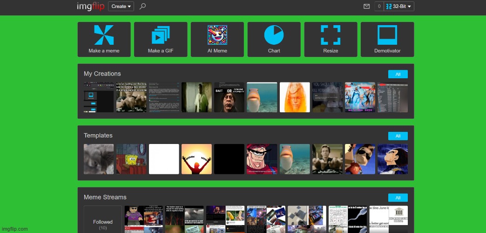Open the 'me and the boys' dancers creation

[360, 97]
